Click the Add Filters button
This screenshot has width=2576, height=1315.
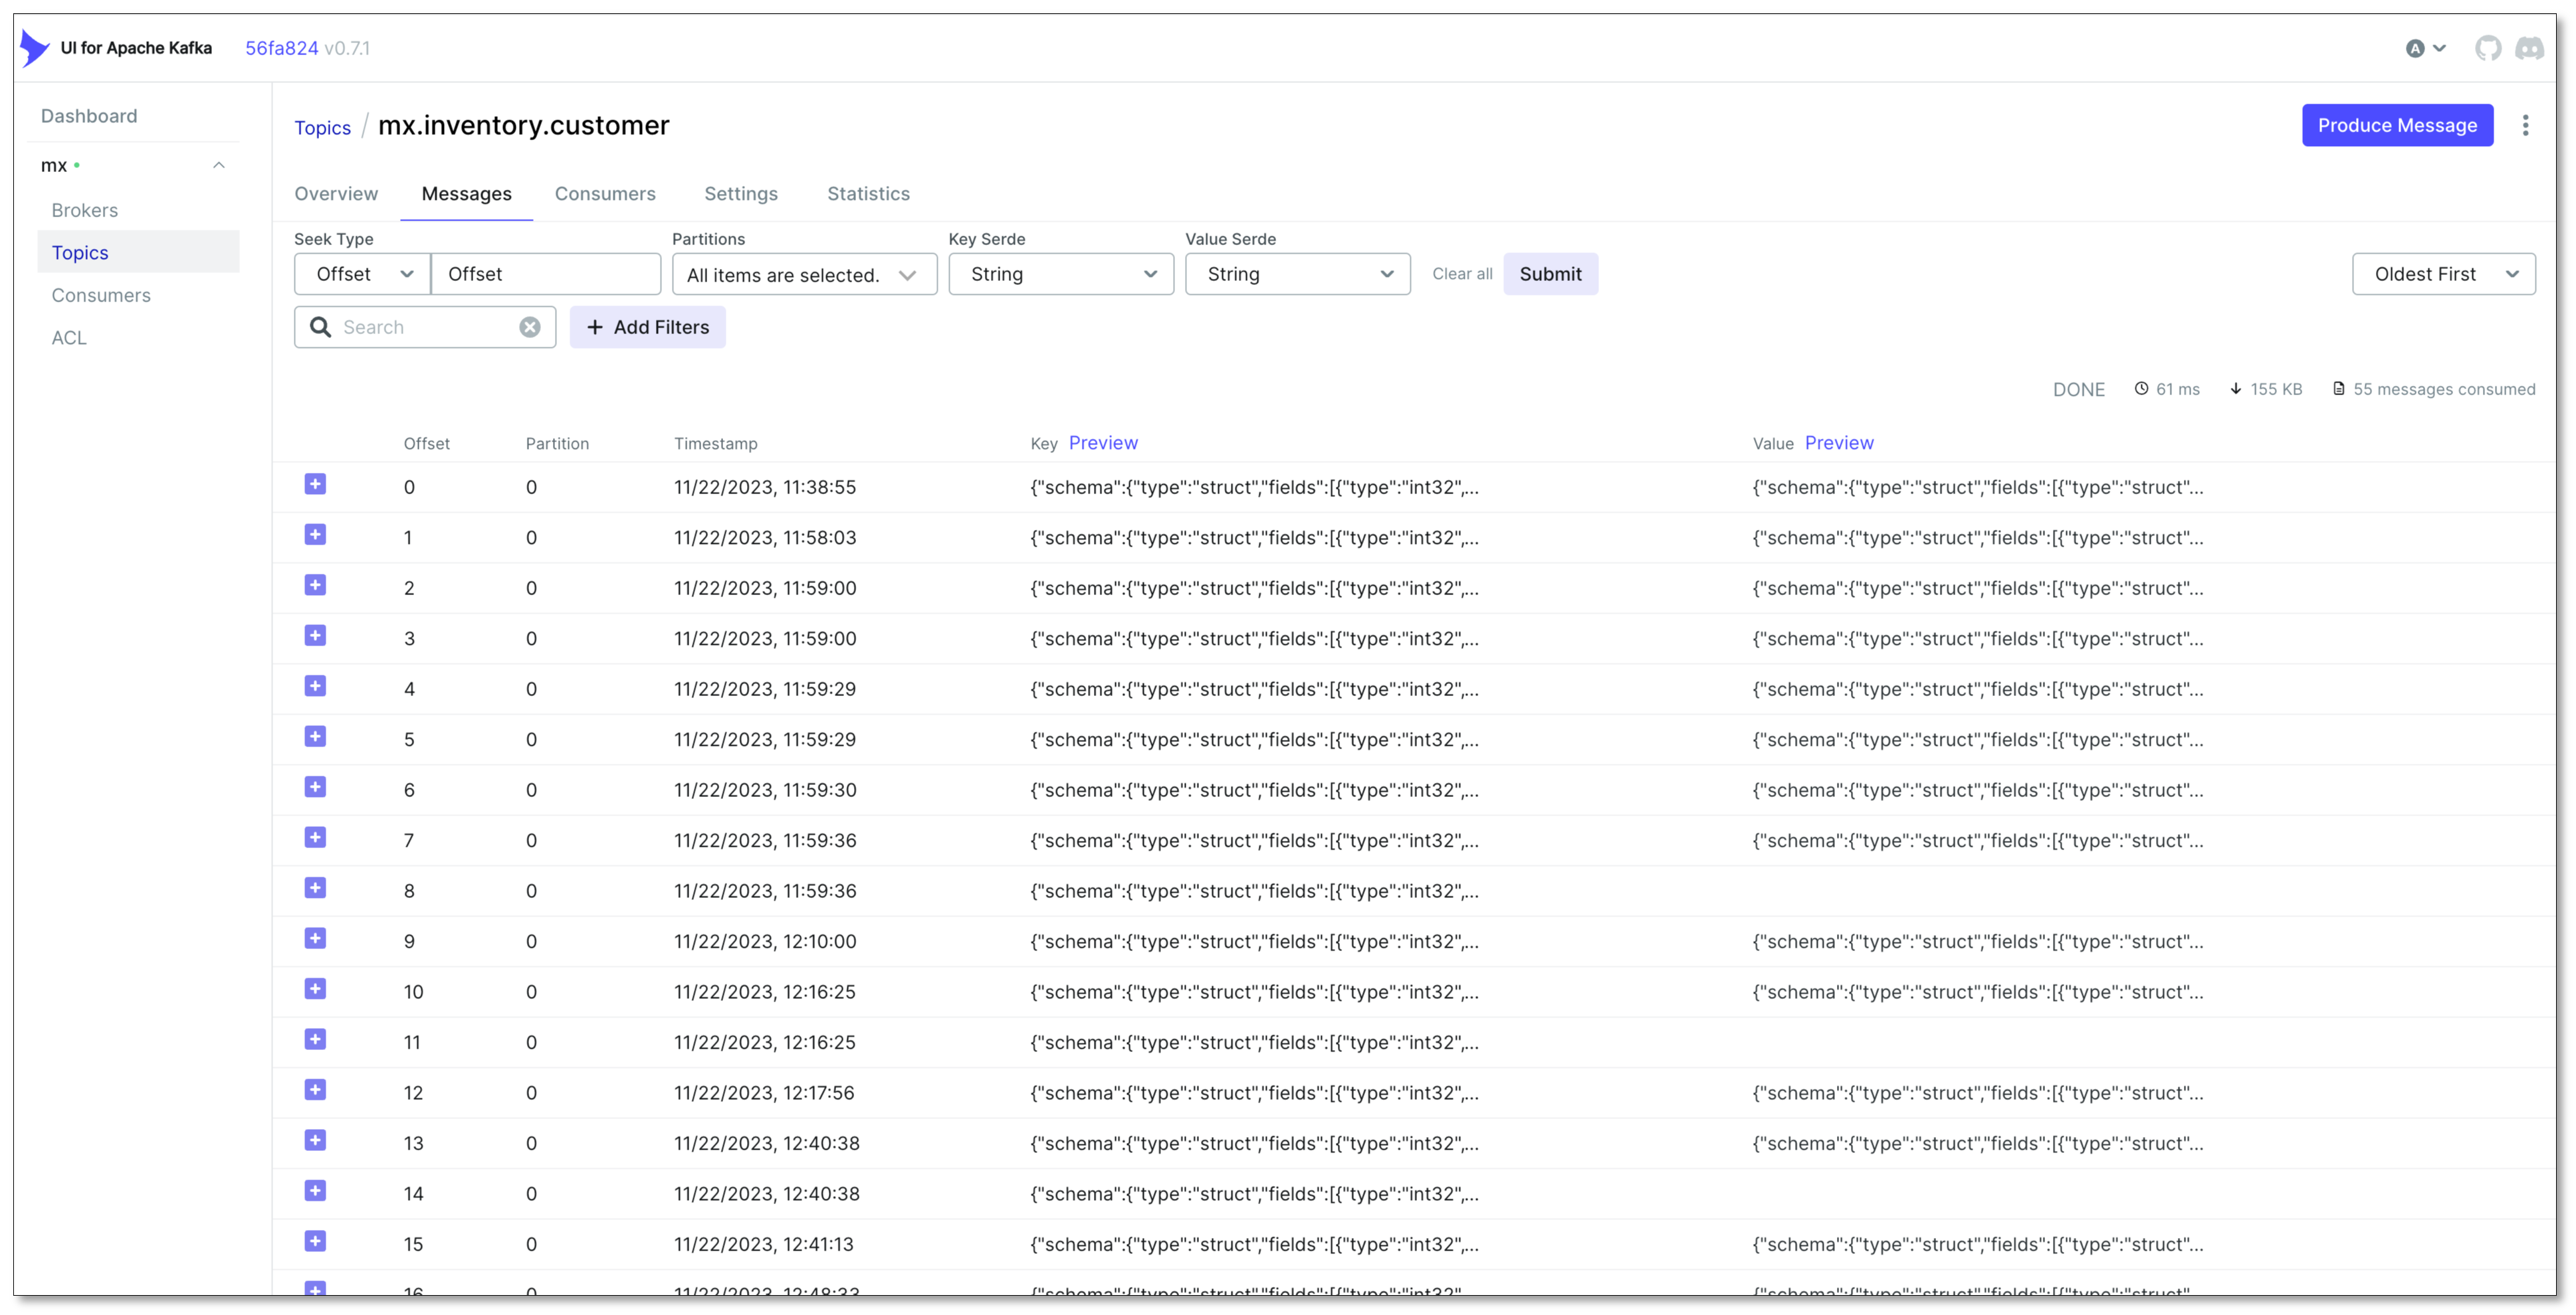pyautogui.click(x=647, y=327)
